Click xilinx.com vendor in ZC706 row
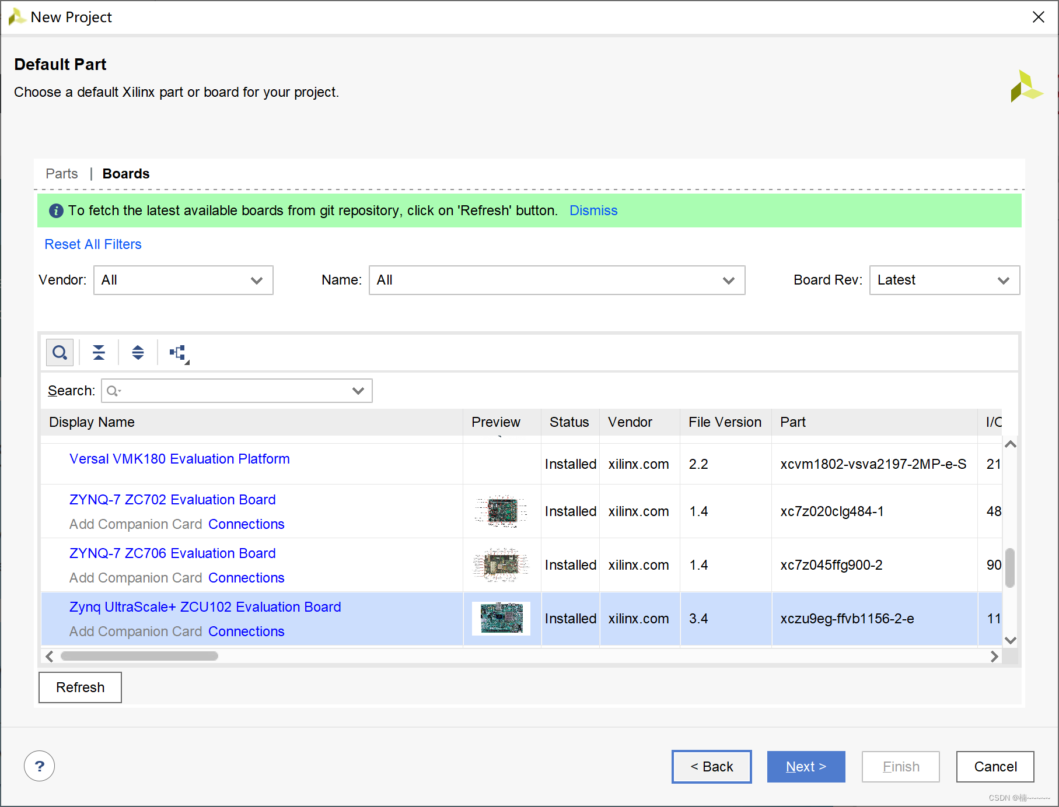This screenshot has height=807, width=1059. coord(639,565)
